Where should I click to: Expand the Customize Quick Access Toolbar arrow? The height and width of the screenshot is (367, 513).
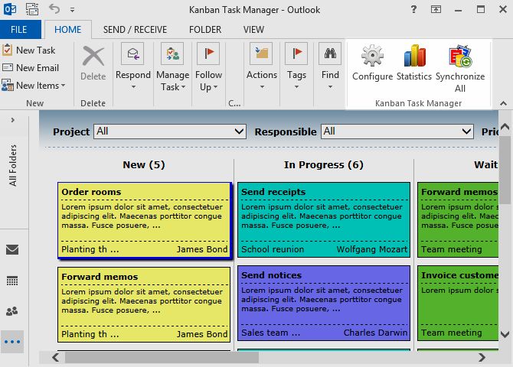72,10
